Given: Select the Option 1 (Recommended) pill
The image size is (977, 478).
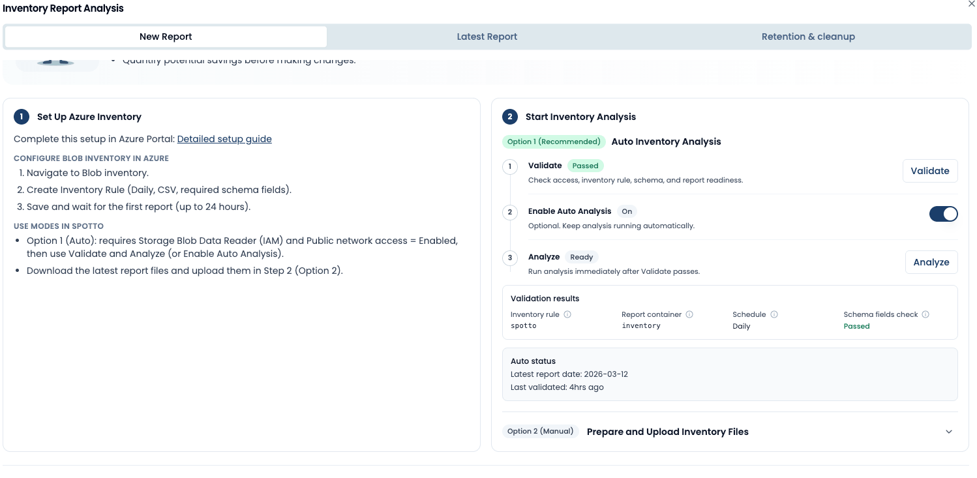Looking at the screenshot, I should click(553, 142).
